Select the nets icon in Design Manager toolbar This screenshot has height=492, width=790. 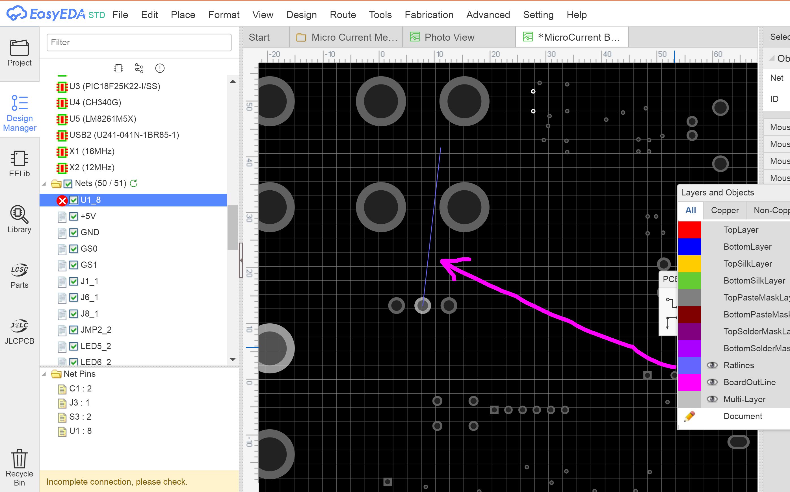point(139,68)
